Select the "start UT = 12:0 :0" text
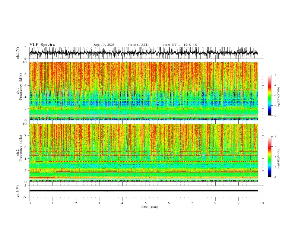The image size is (295, 228). [x=180, y=45]
